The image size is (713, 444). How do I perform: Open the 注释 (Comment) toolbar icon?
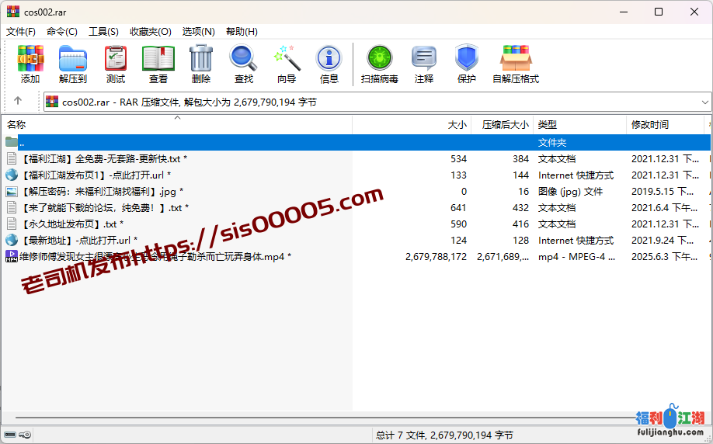click(x=424, y=58)
